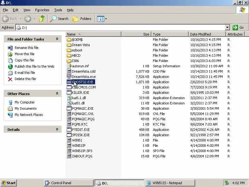Select the PQMAGIC.PQG file name
249x187 pixels.
(x=83, y=119)
